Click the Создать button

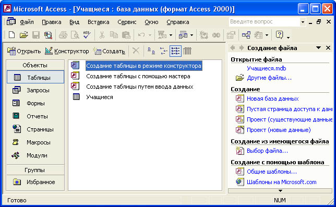[x=109, y=51]
